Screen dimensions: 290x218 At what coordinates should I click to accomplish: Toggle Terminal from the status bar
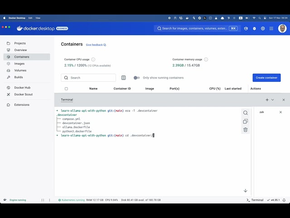tap(255, 200)
